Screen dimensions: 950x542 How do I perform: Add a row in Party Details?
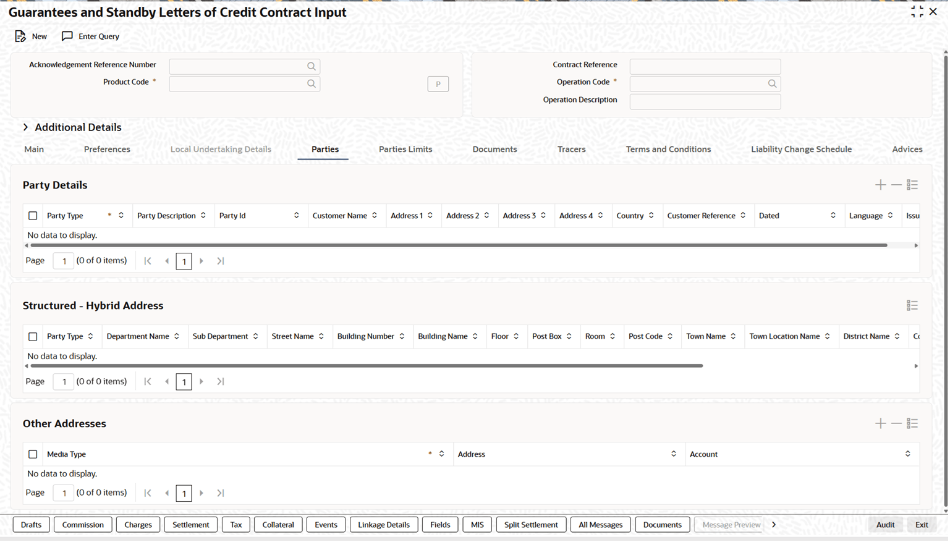(x=880, y=185)
